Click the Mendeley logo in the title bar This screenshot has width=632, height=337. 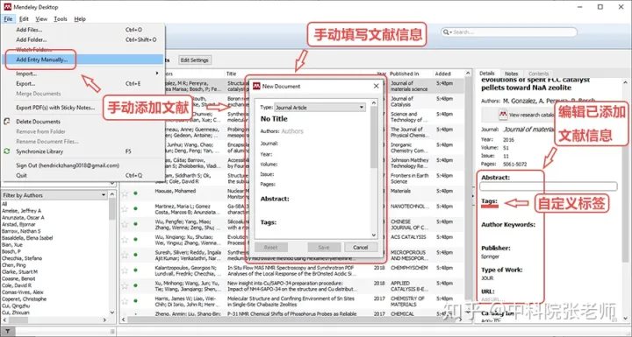click(7, 7)
